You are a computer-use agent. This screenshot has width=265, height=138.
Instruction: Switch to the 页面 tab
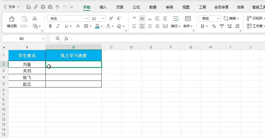(120, 7)
